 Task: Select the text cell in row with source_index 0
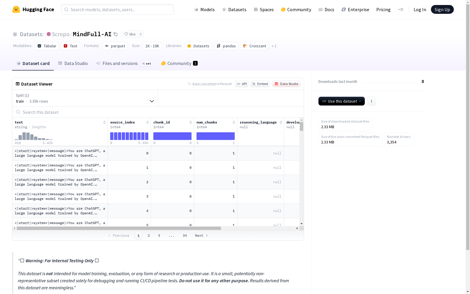(60, 153)
